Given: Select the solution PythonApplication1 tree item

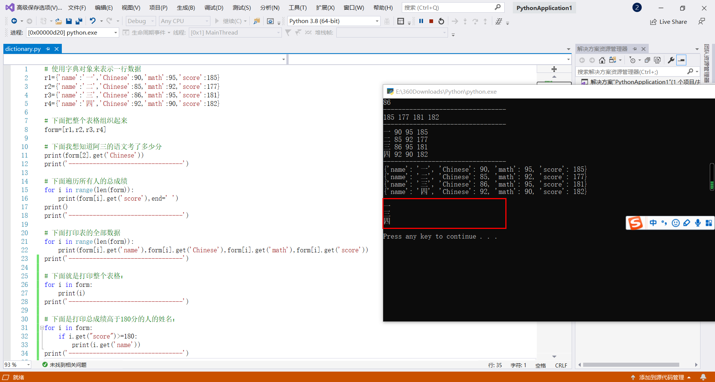Looking at the screenshot, I should [644, 82].
